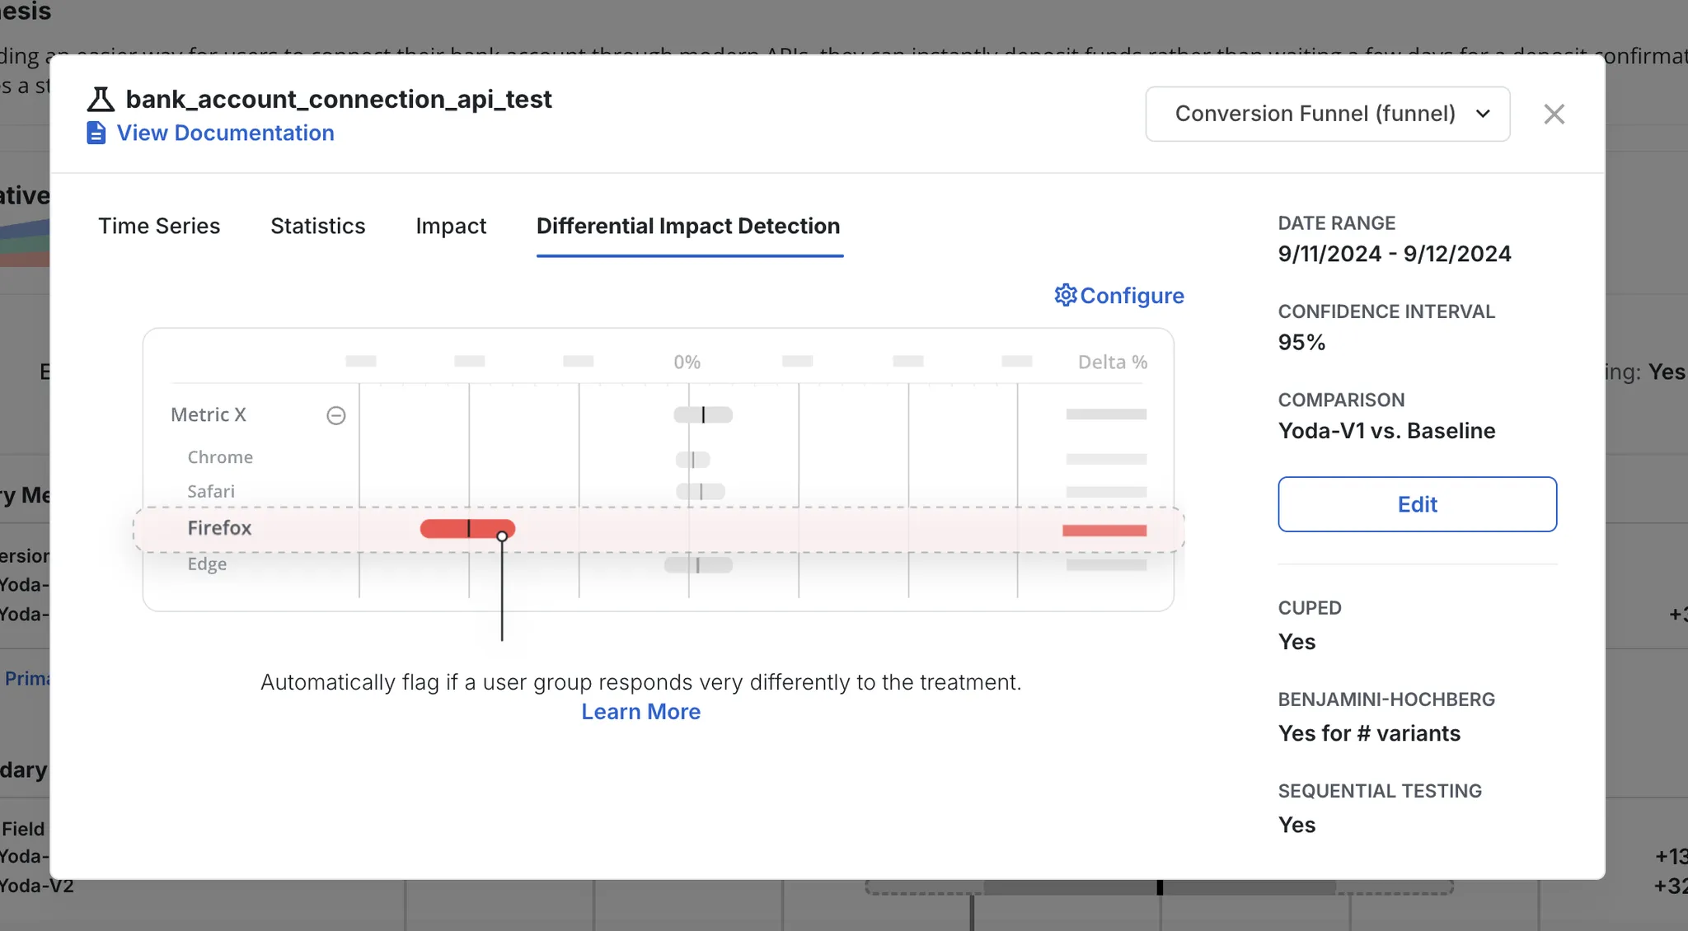Toggle CUPED setting from Yes
Image resolution: width=1688 pixels, height=931 pixels.
1296,642
